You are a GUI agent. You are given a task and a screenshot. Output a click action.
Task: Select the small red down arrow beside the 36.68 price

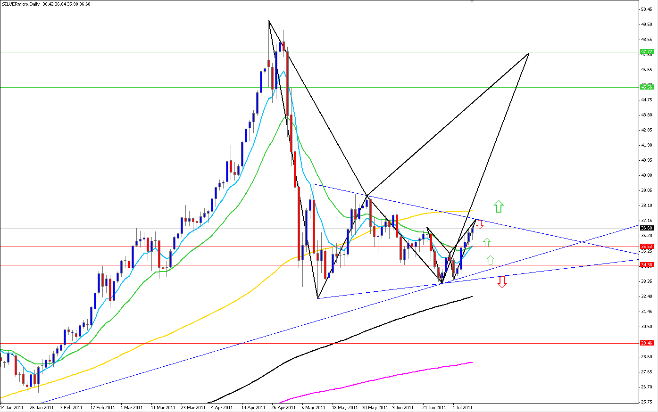tap(480, 224)
